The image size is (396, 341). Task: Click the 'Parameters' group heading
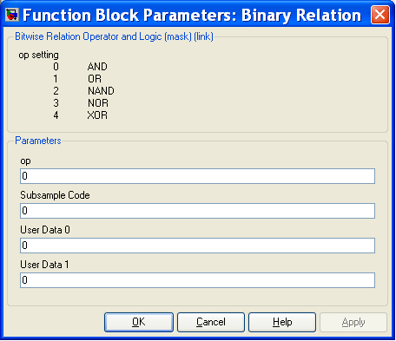click(38, 141)
